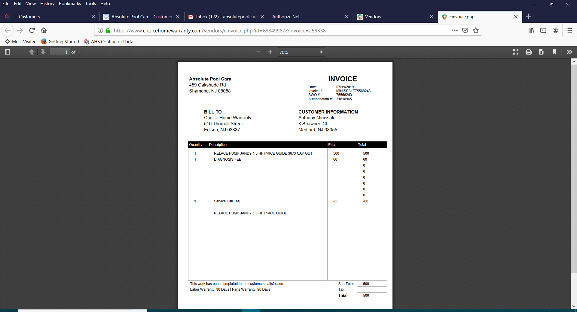Close the Inbox (122) tab
Viewport: 577px width, 312px height.
tap(262, 17)
